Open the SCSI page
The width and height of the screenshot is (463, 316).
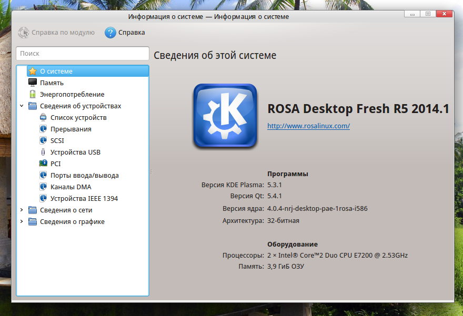(57, 141)
